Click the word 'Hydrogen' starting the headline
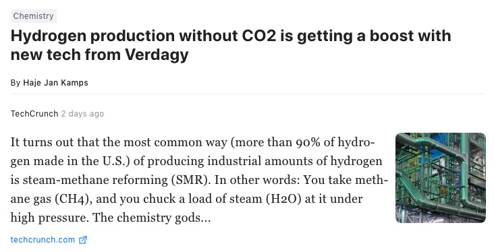 [x=49, y=36]
